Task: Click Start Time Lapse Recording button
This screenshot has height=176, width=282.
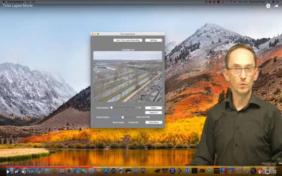Action: (x=128, y=40)
